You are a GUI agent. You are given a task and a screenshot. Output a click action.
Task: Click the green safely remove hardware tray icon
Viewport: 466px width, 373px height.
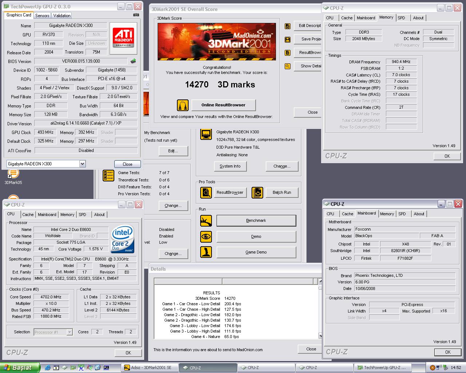click(446, 368)
